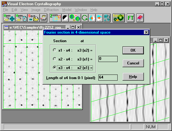Click the B-to-B conversion toolbar icon
The image size is (172, 131).
pos(75,18)
